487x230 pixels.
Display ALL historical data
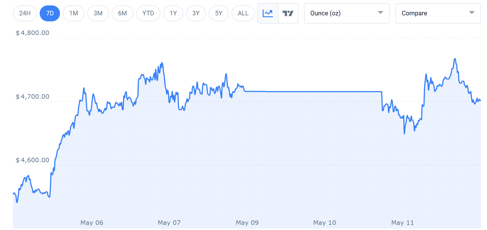[243, 13]
